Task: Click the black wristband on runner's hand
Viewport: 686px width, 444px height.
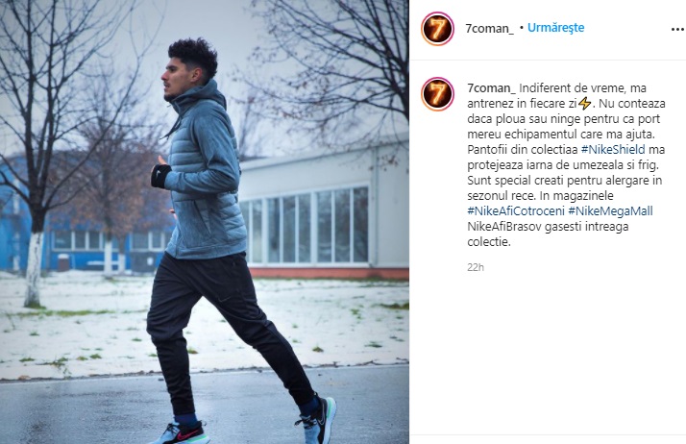Action: pos(160,176)
